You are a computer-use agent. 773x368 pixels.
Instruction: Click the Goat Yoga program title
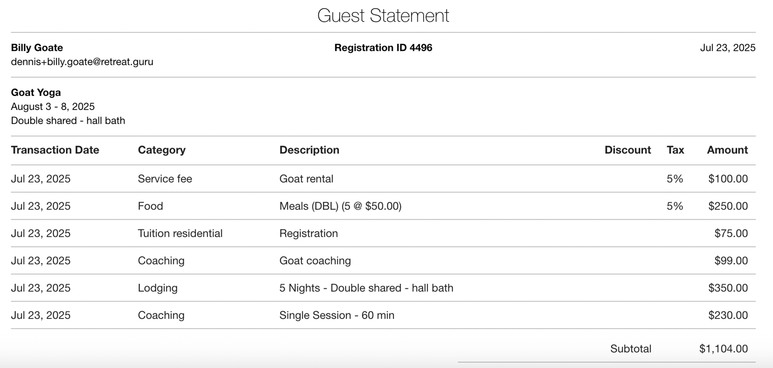coord(36,92)
